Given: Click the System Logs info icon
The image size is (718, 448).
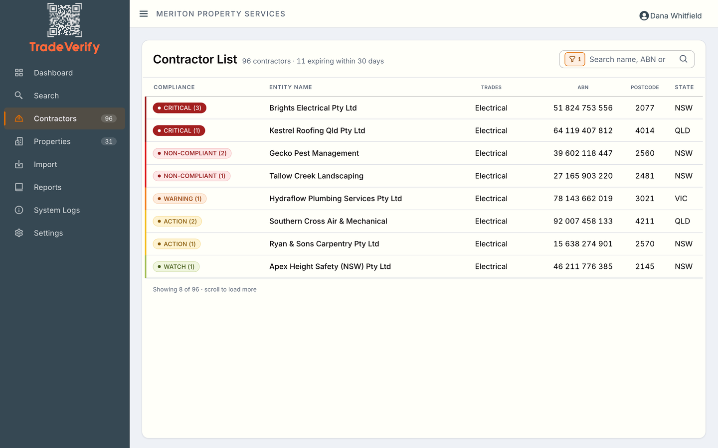Looking at the screenshot, I should (x=19, y=210).
